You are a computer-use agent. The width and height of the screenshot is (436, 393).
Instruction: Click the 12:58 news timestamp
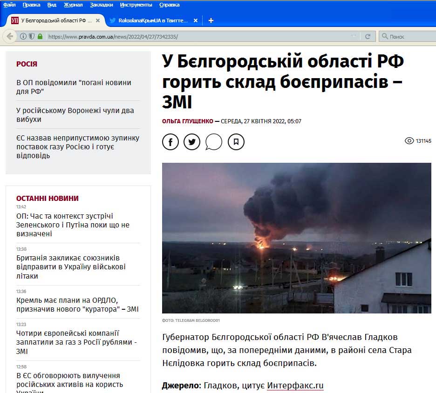pyautogui.click(x=21, y=366)
